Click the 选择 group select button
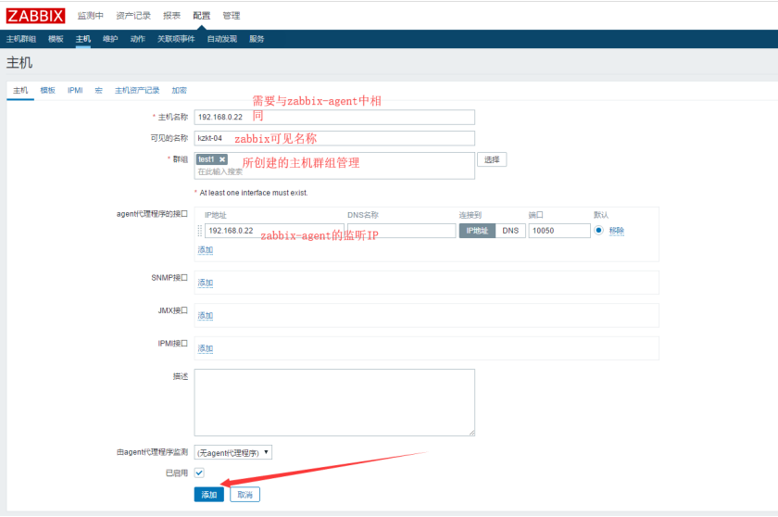Viewport: 778px width, 517px height. (492, 159)
